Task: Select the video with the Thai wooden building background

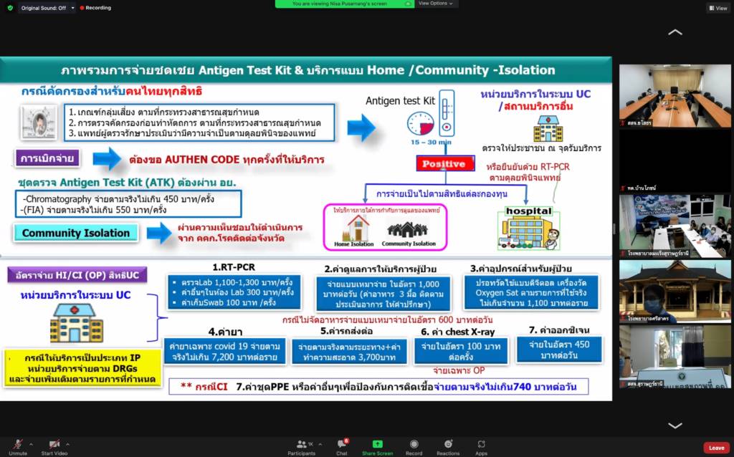Action: 675,292
